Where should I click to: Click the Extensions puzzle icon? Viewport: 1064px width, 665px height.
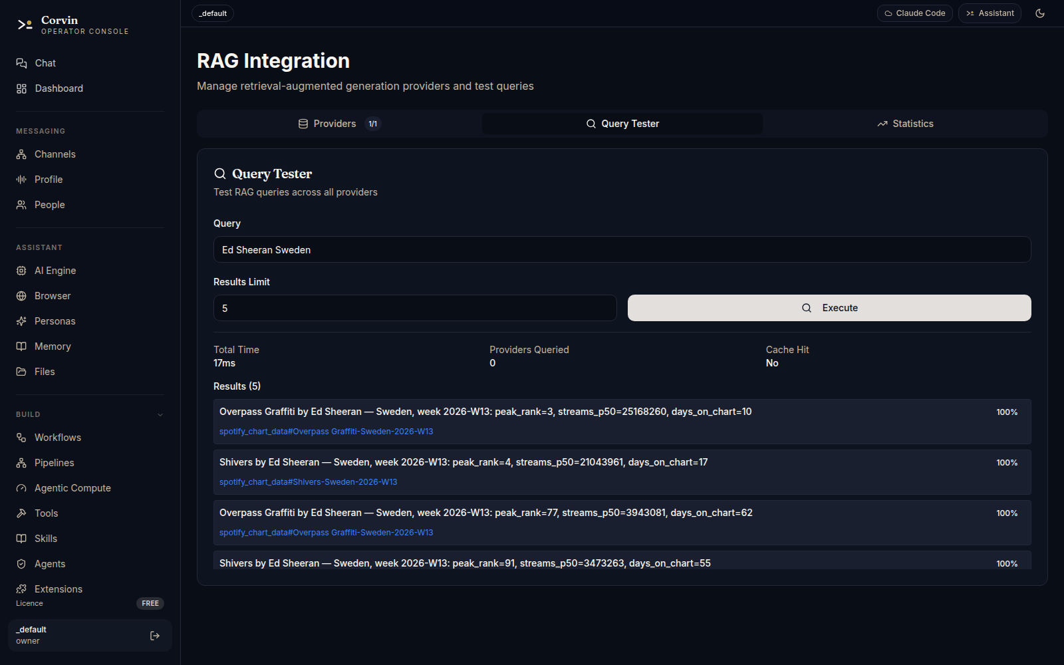click(21, 589)
